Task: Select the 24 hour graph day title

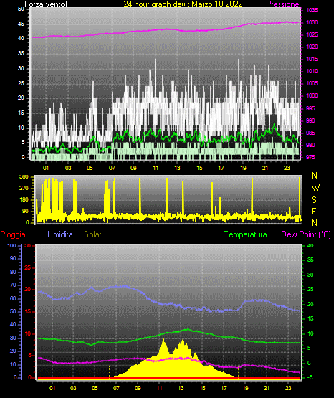Action: pyautogui.click(x=183, y=4)
